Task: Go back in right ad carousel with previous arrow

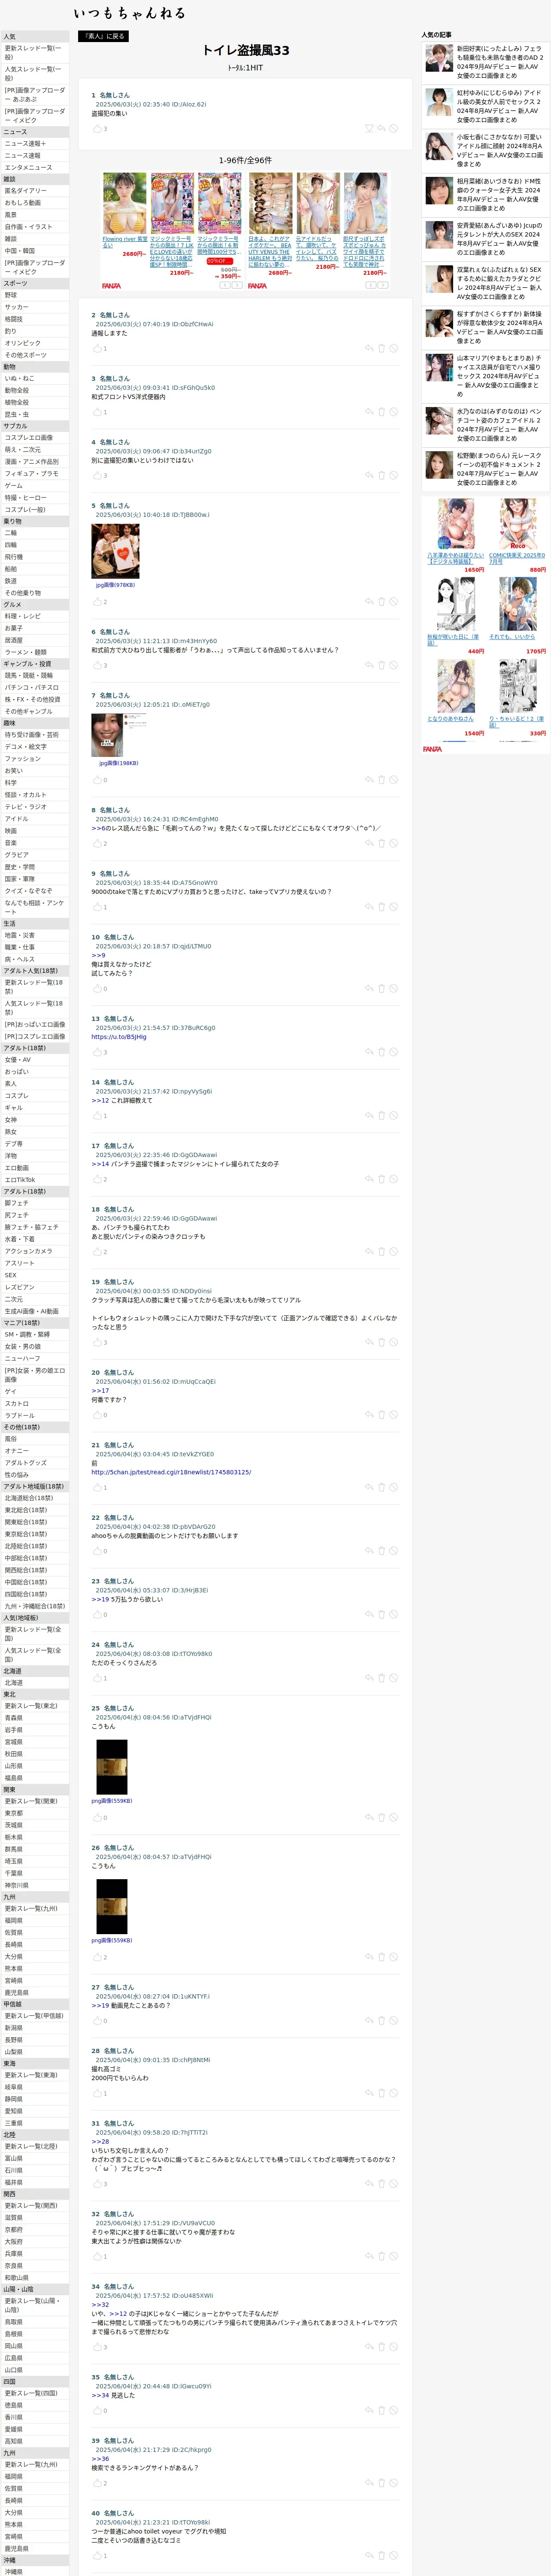Action: (x=369, y=285)
